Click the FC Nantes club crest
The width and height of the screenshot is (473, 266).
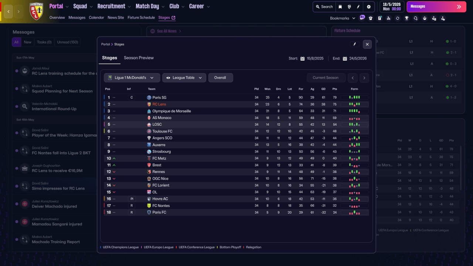149,205
